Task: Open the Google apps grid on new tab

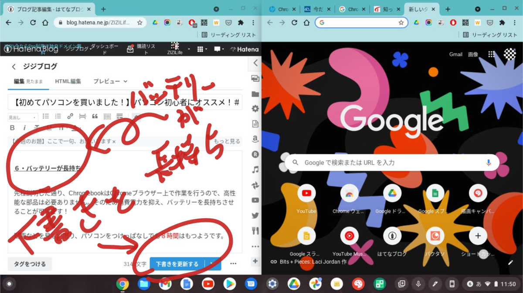Action: pyautogui.click(x=492, y=54)
